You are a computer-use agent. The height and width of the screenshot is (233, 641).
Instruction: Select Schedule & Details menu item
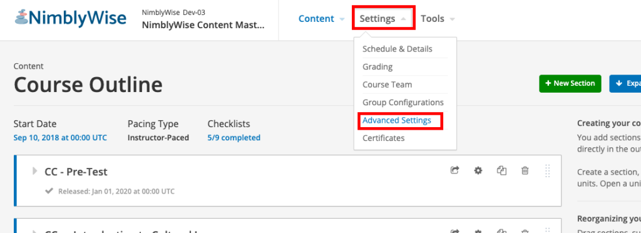[397, 49]
